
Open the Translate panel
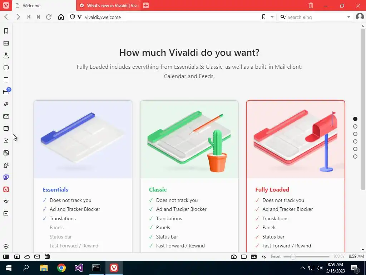pyautogui.click(x=6, y=104)
